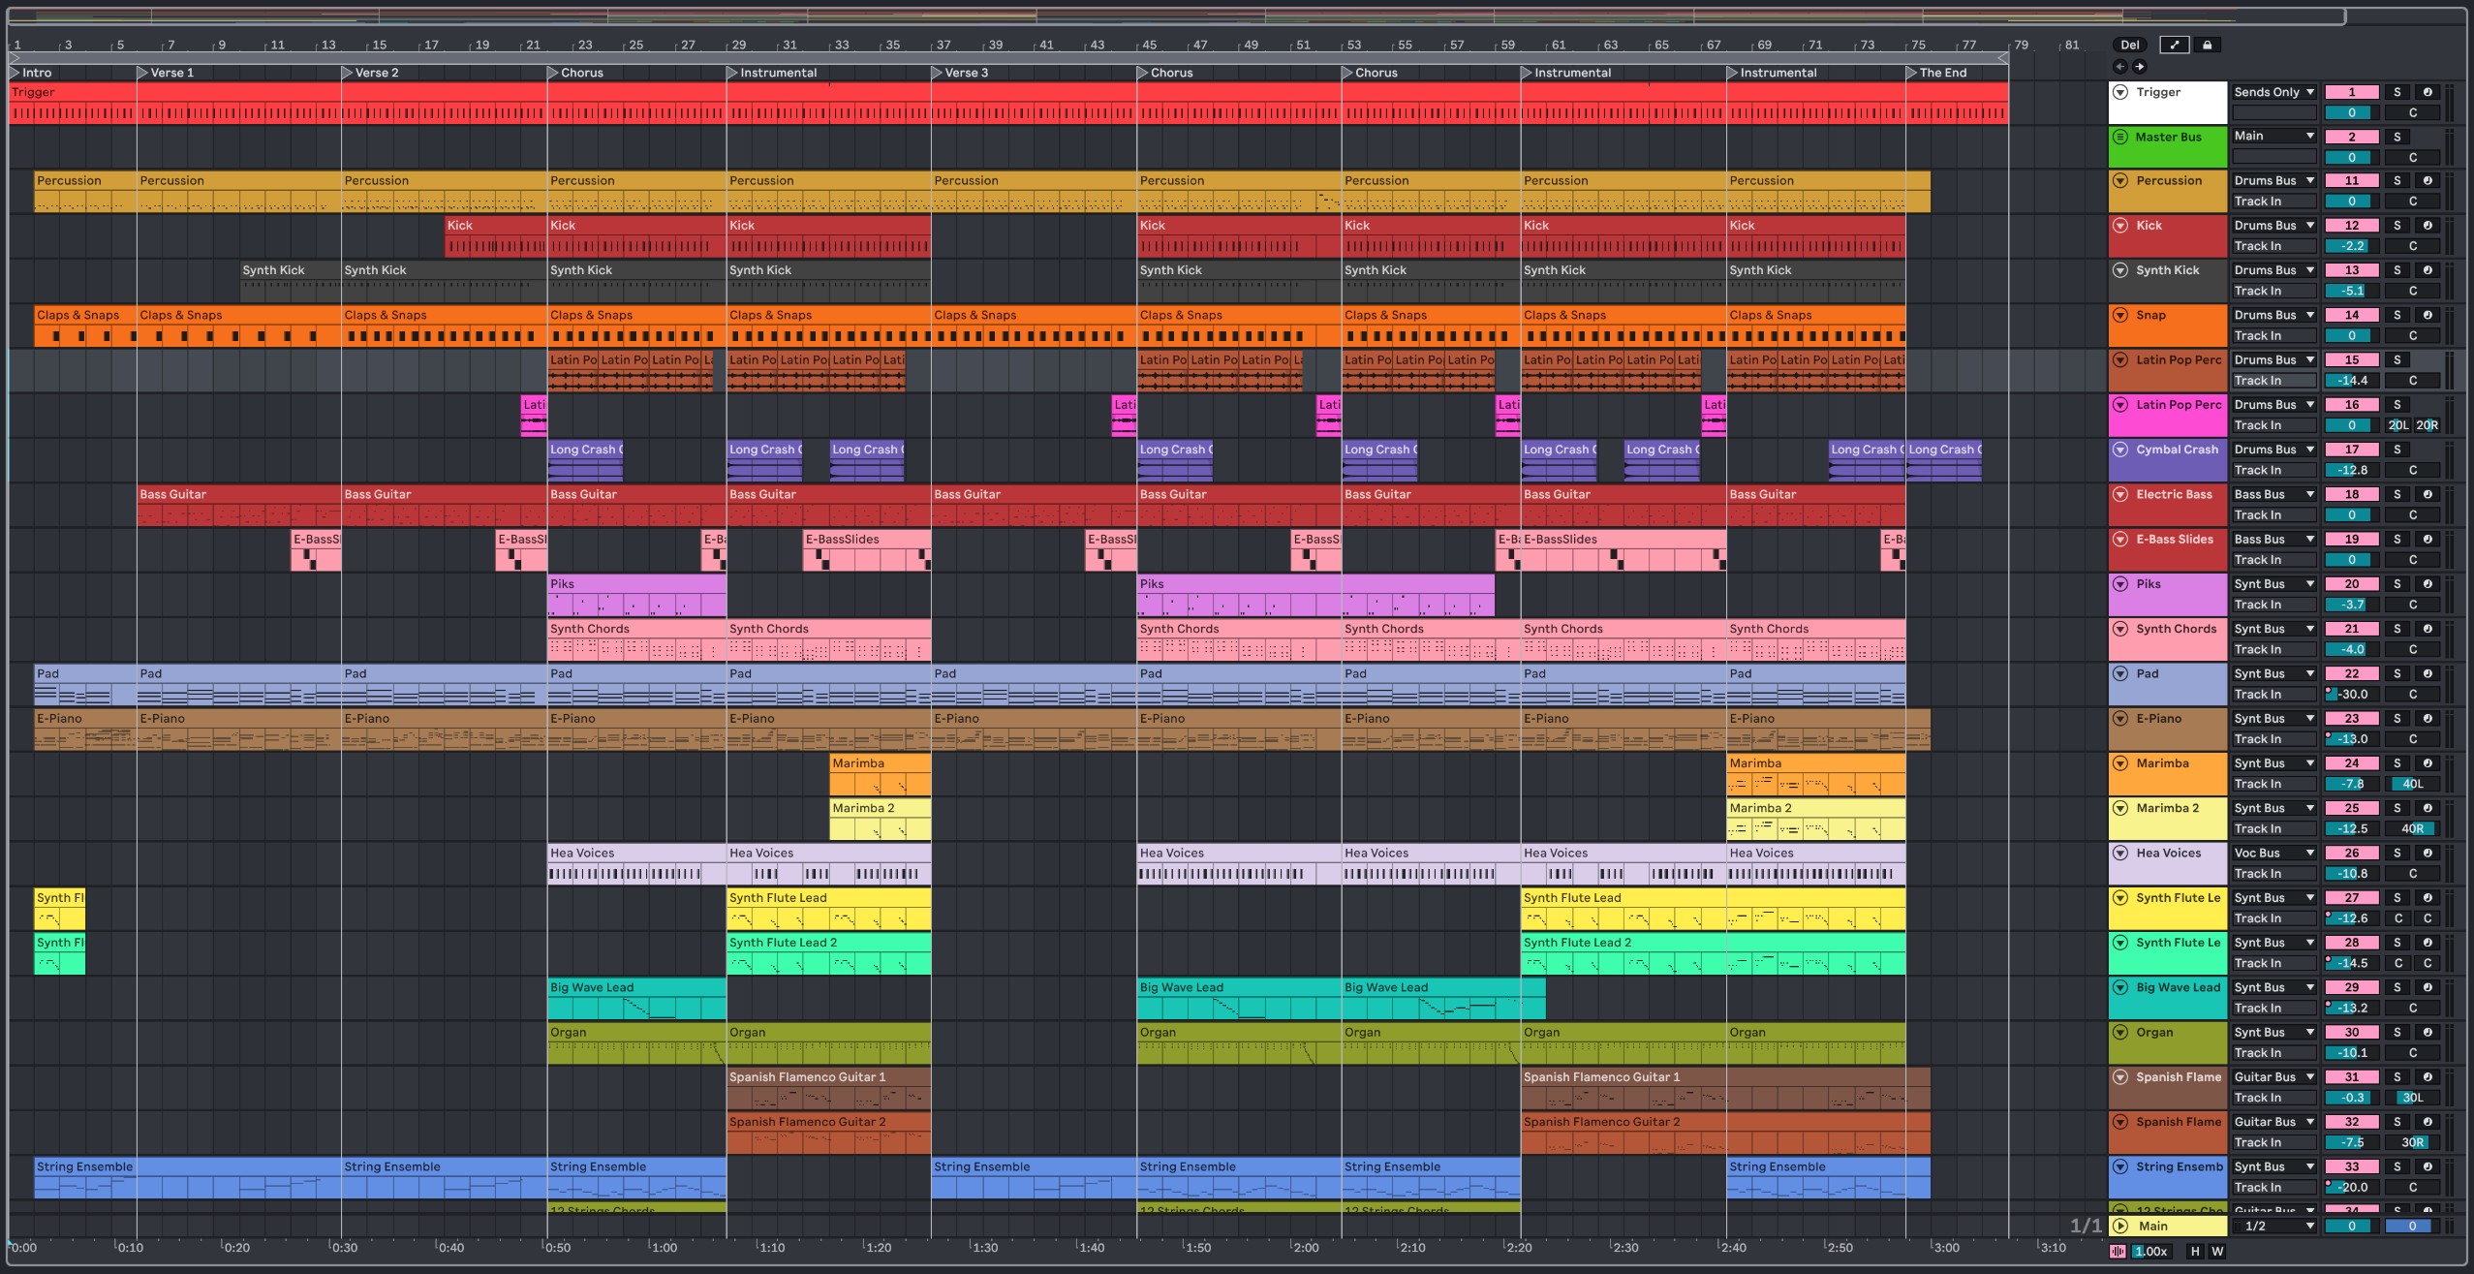Click the next locator right-arrow icon

coord(2139,67)
